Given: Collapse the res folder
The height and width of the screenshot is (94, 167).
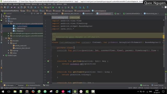Looking at the screenshot, I should 6,38.
